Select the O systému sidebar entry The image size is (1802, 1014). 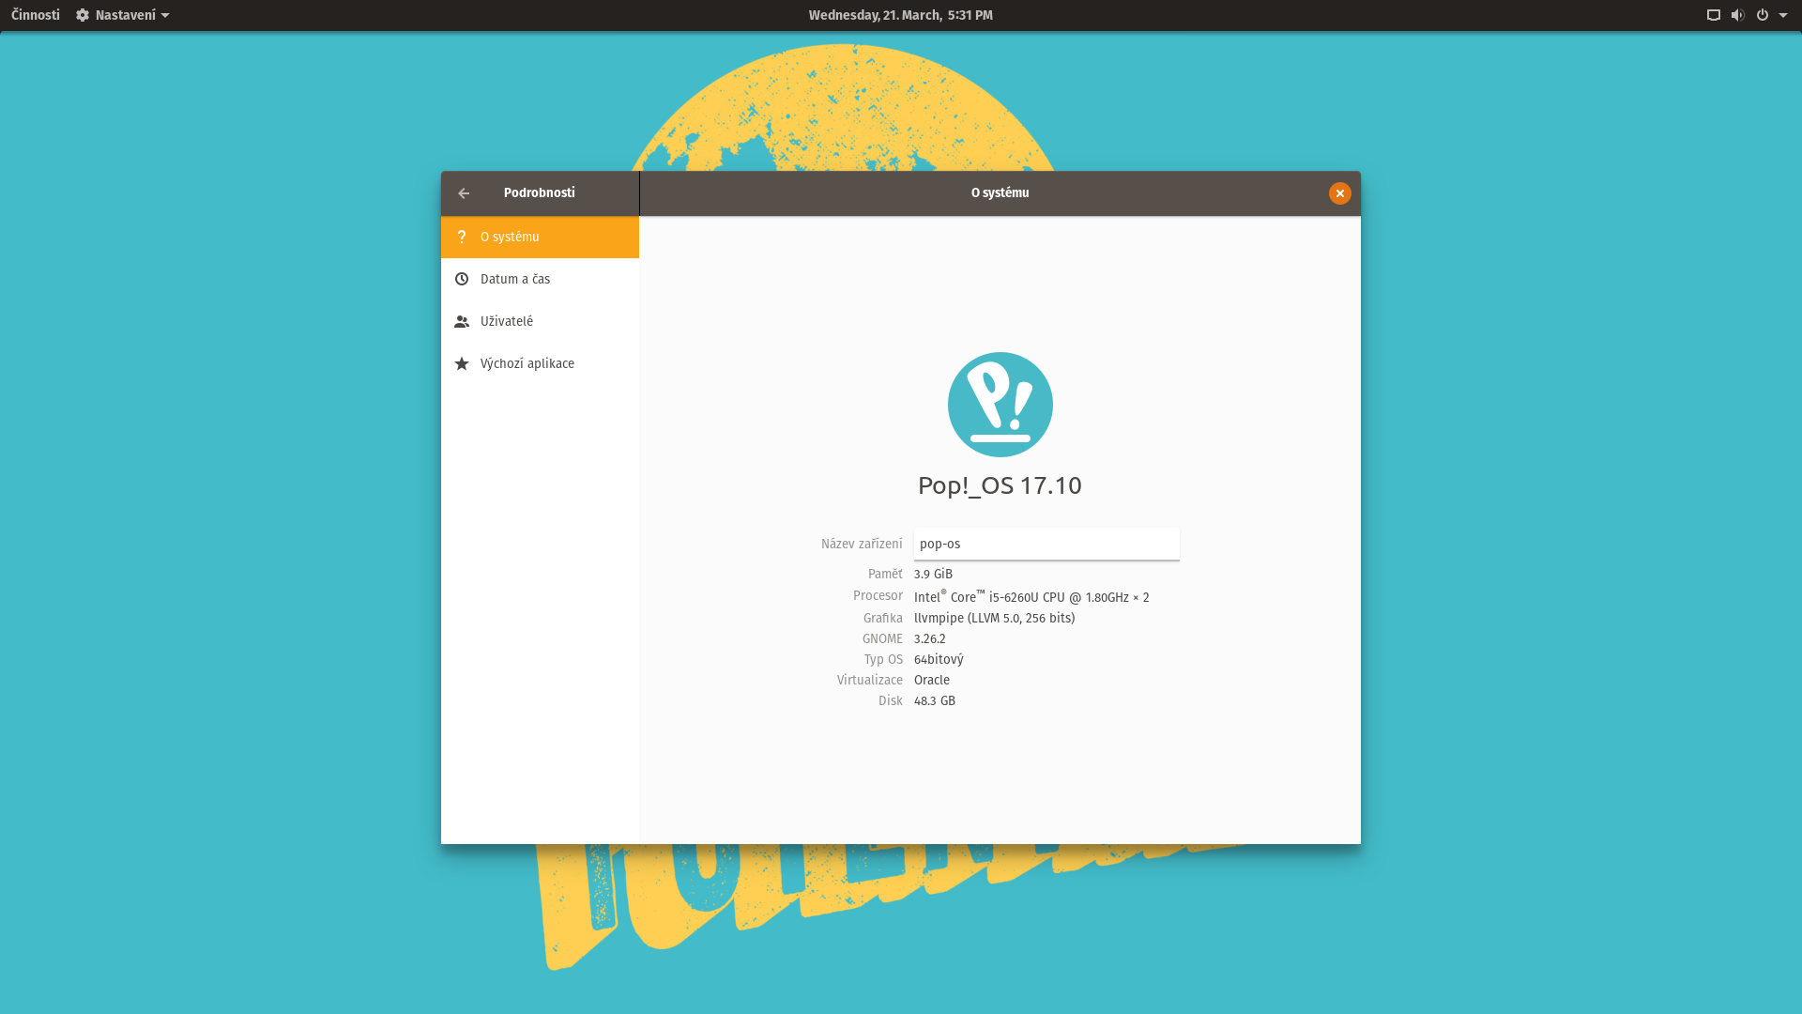point(540,237)
